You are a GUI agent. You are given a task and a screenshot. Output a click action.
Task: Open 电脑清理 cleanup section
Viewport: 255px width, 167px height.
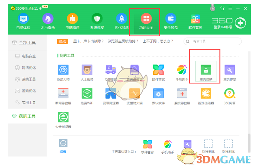click(73, 21)
